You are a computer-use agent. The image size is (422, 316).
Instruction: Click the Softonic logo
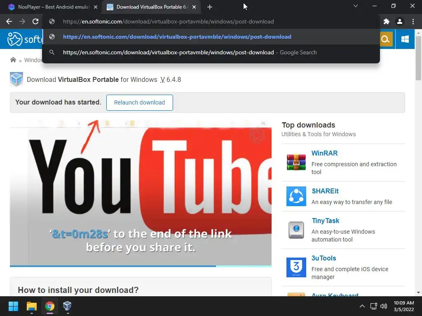(25, 39)
